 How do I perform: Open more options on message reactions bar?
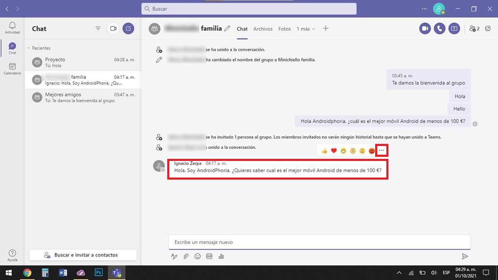pyautogui.click(x=381, y=150)
